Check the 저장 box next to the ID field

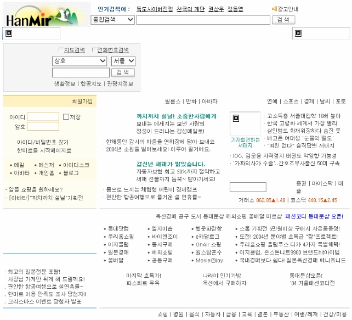tap(66, 116)
